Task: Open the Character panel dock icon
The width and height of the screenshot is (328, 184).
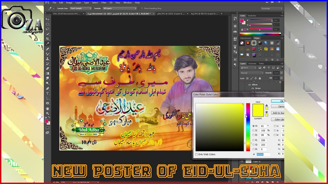Action: 235,60
